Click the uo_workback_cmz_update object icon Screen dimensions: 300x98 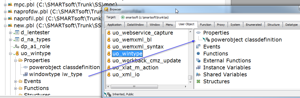point(109,61)
